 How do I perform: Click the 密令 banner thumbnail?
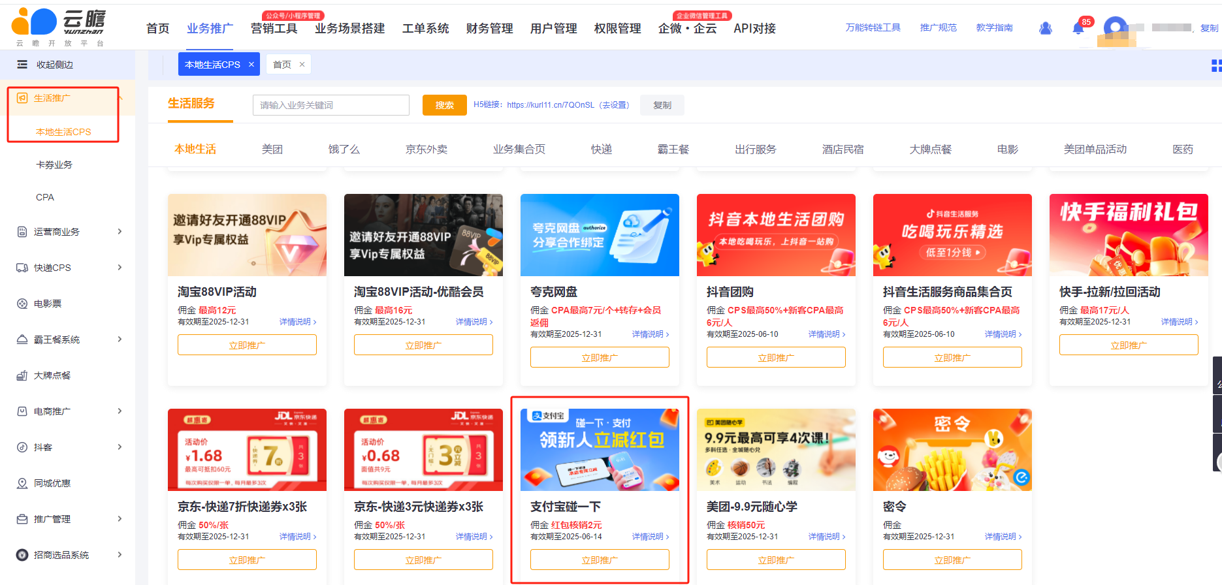pos(952,450)
